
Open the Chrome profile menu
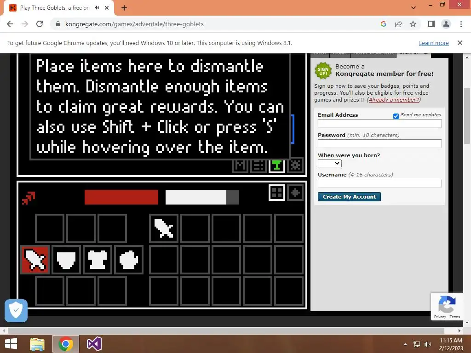click(x=446, y=24)
